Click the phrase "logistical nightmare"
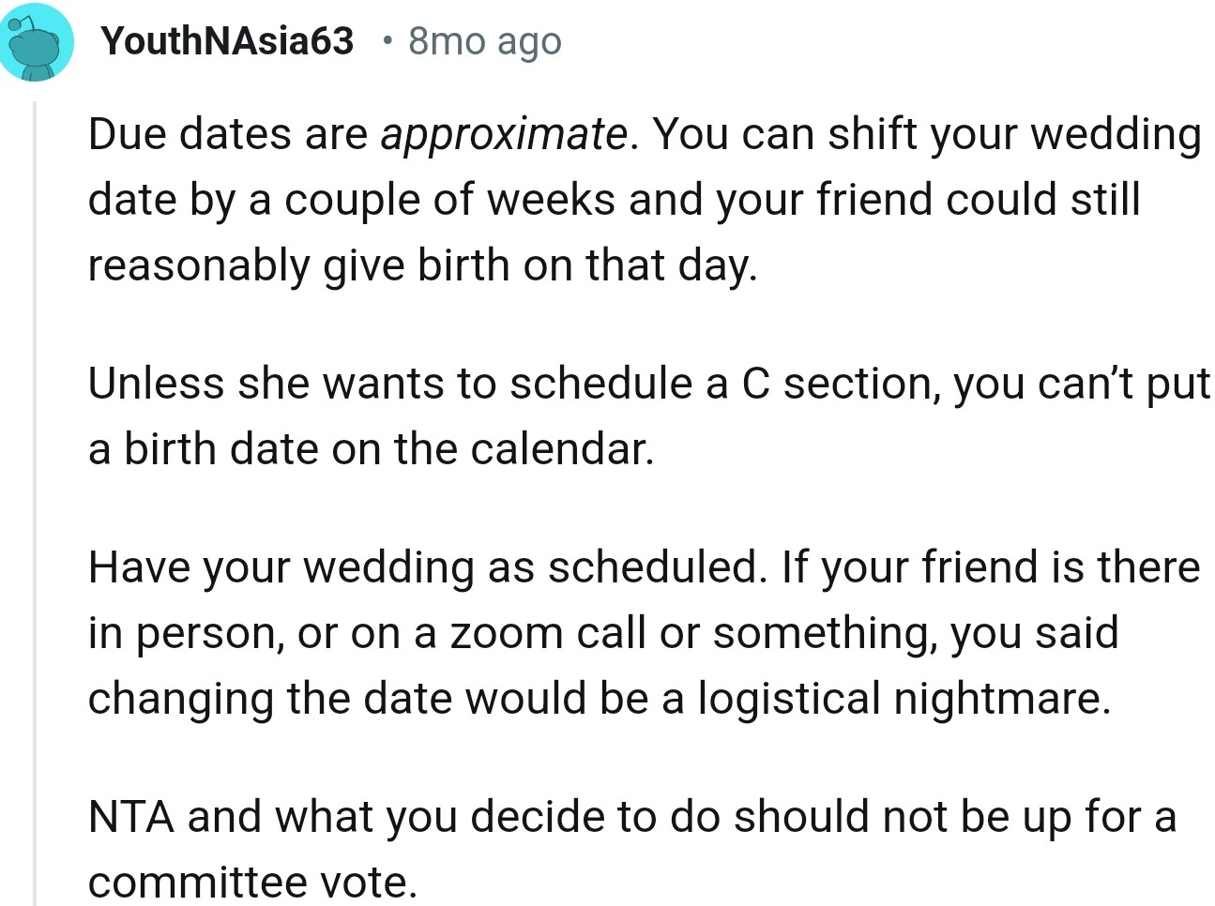1215x906 pixels. coord(903,699)
